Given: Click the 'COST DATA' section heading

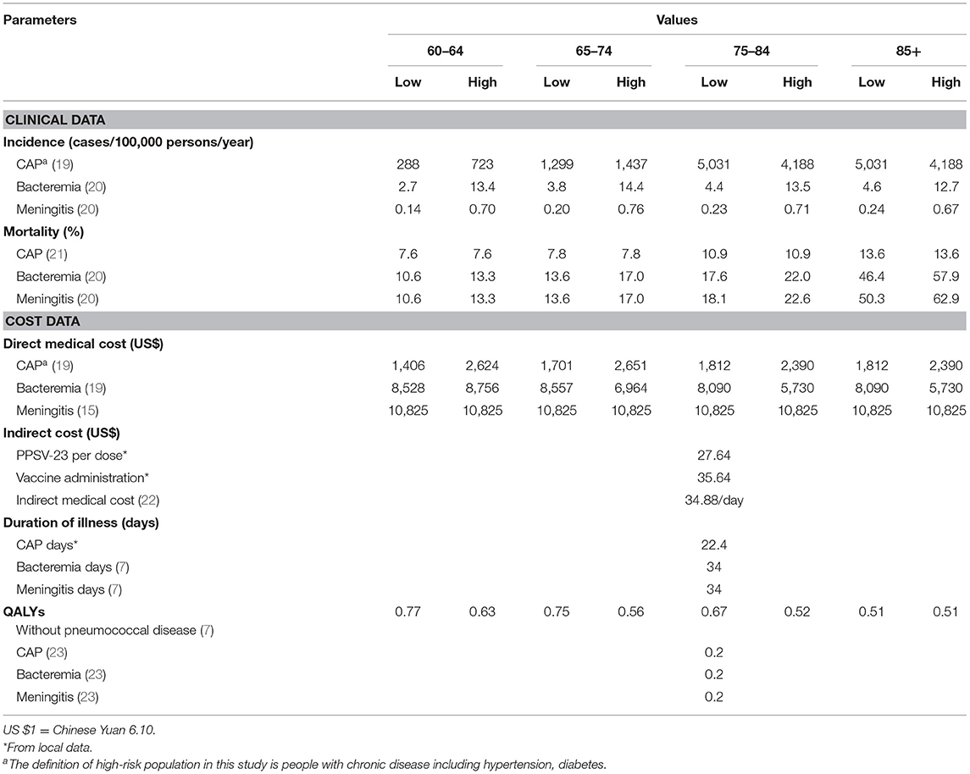Looking at the screenshot, I should 42,322.
